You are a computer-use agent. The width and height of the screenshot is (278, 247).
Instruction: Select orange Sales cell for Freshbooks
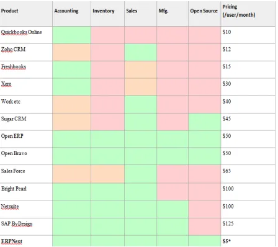click(140, 70)
